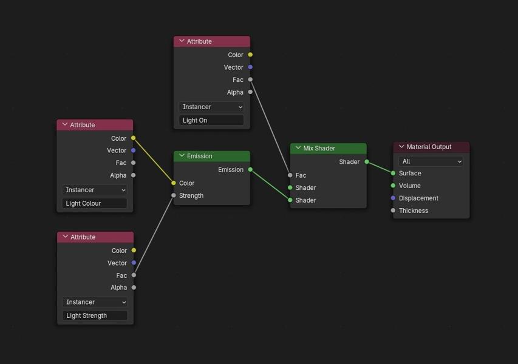Collapse the Light Colour attribute node chevron
The width and height of the screenshot is (518, 364).
click(x=64, y=124)
